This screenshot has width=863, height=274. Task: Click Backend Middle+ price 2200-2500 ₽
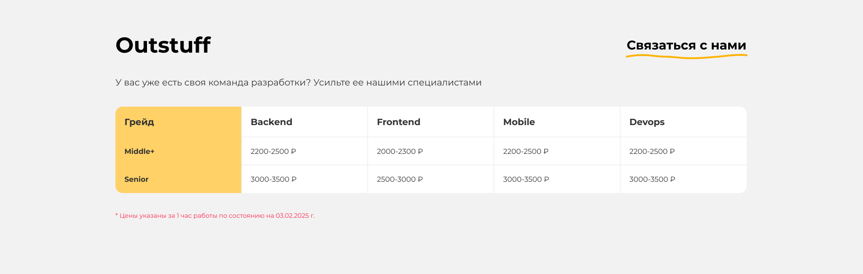pos(273,152)
